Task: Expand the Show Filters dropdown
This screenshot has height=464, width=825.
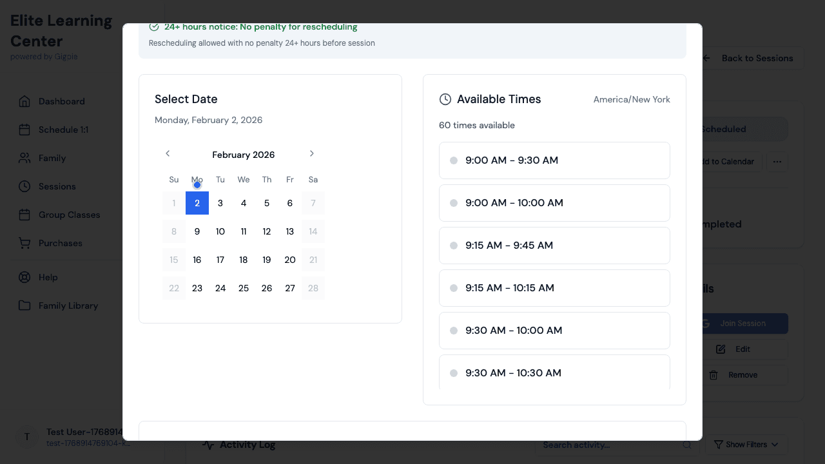Action: (746, 445)
